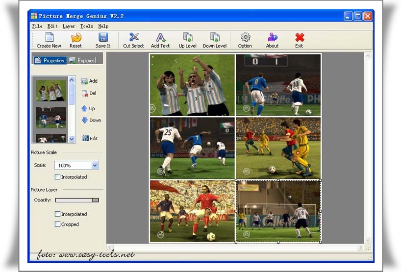The height and width of the screenshot is (272, 402).
Task: Adjust the Opacity slider handle
Action: point(96,200)
